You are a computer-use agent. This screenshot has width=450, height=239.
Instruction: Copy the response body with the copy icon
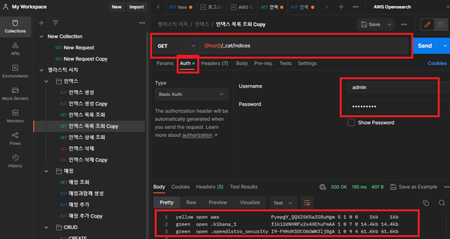(426, 203)
